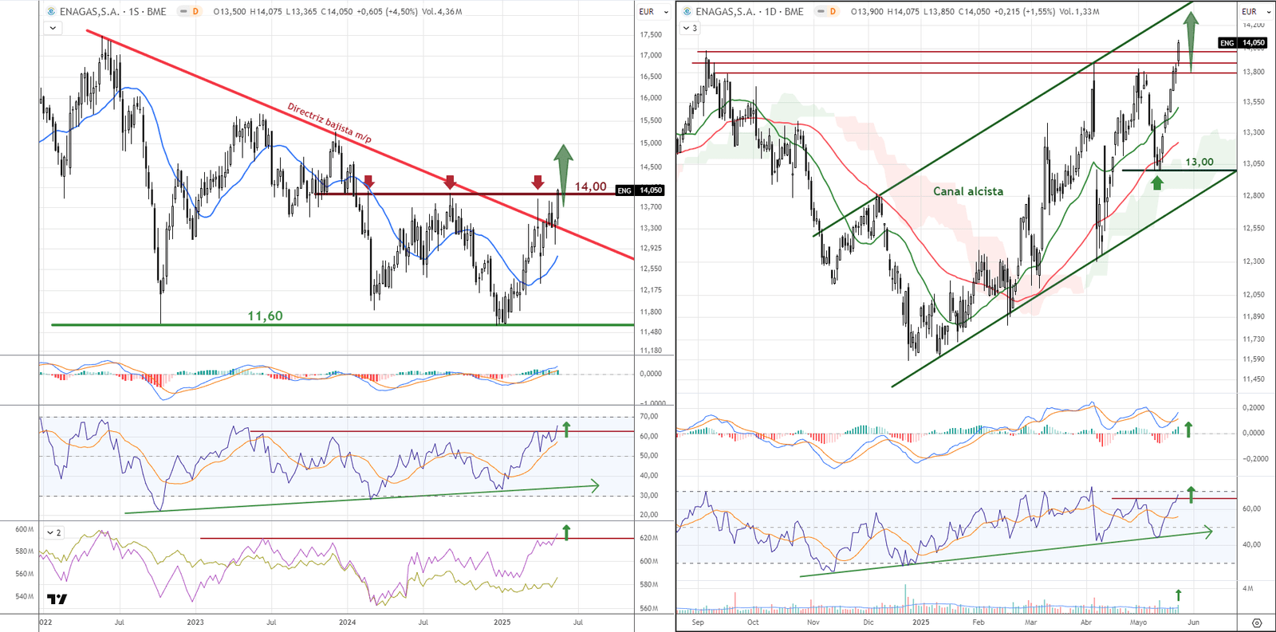Click the 13,800 value on daily price axis
This screenshot has width=1276, height=632.
tap(1253, 72)
